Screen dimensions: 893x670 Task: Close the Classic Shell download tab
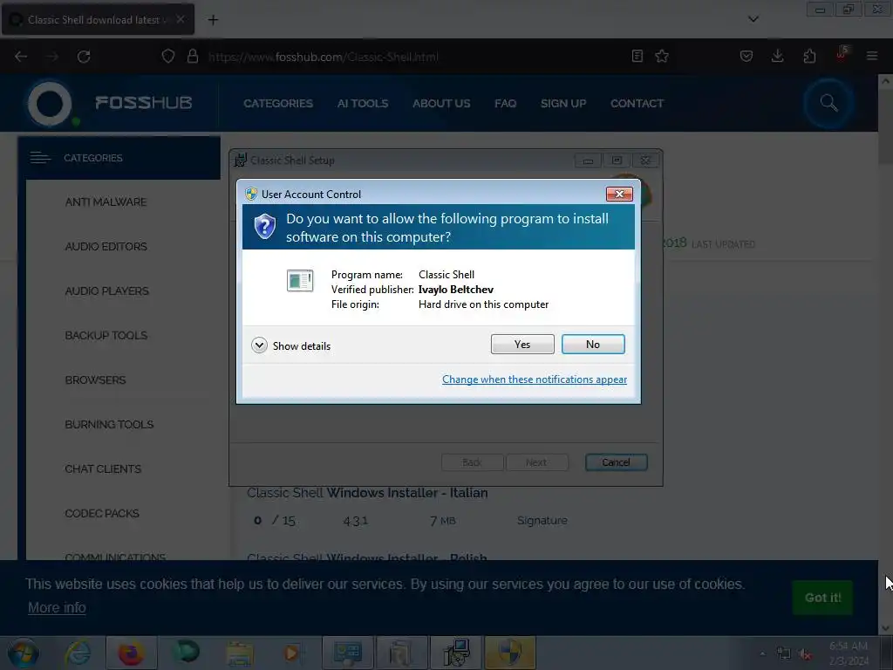(x=180, y=19)
